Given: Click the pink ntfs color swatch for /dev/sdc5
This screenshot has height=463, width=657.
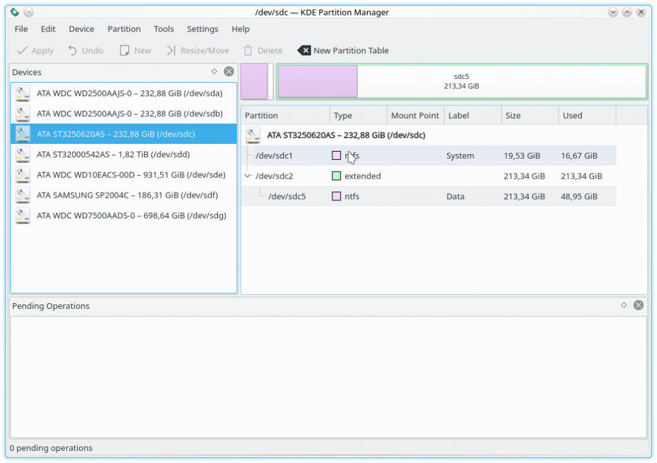Looking at the screenshot, I should point(336,197).
